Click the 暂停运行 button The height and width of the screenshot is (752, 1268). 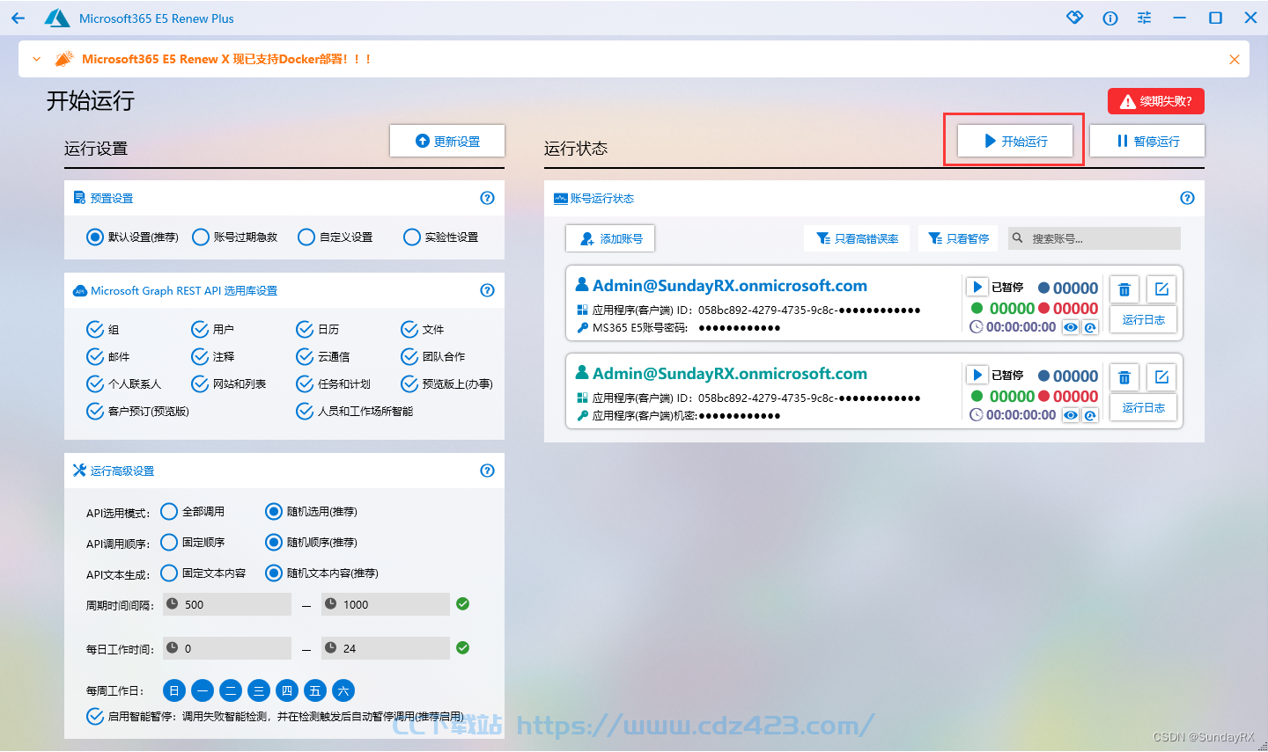[1147, 141]
